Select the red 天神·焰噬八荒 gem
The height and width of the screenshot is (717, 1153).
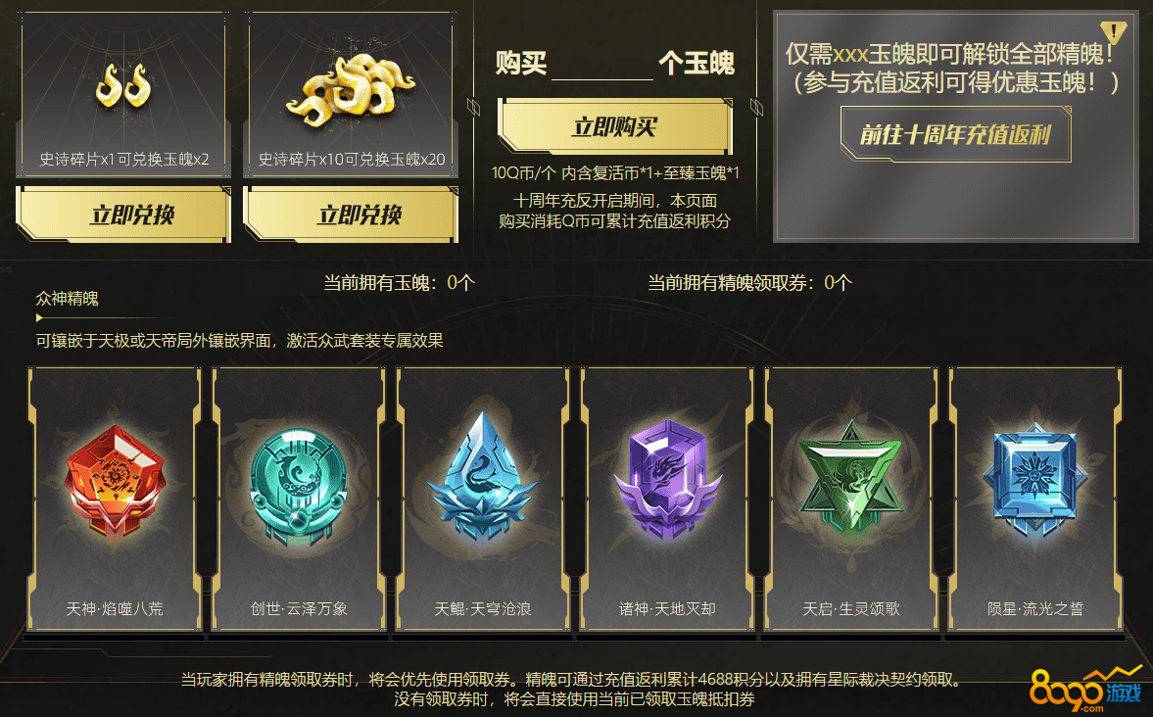114,480
